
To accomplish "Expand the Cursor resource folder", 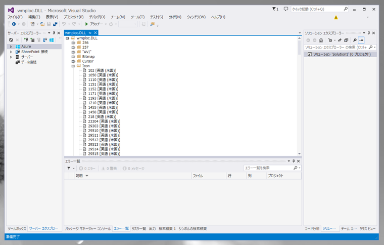I will [x=73, y=61].
